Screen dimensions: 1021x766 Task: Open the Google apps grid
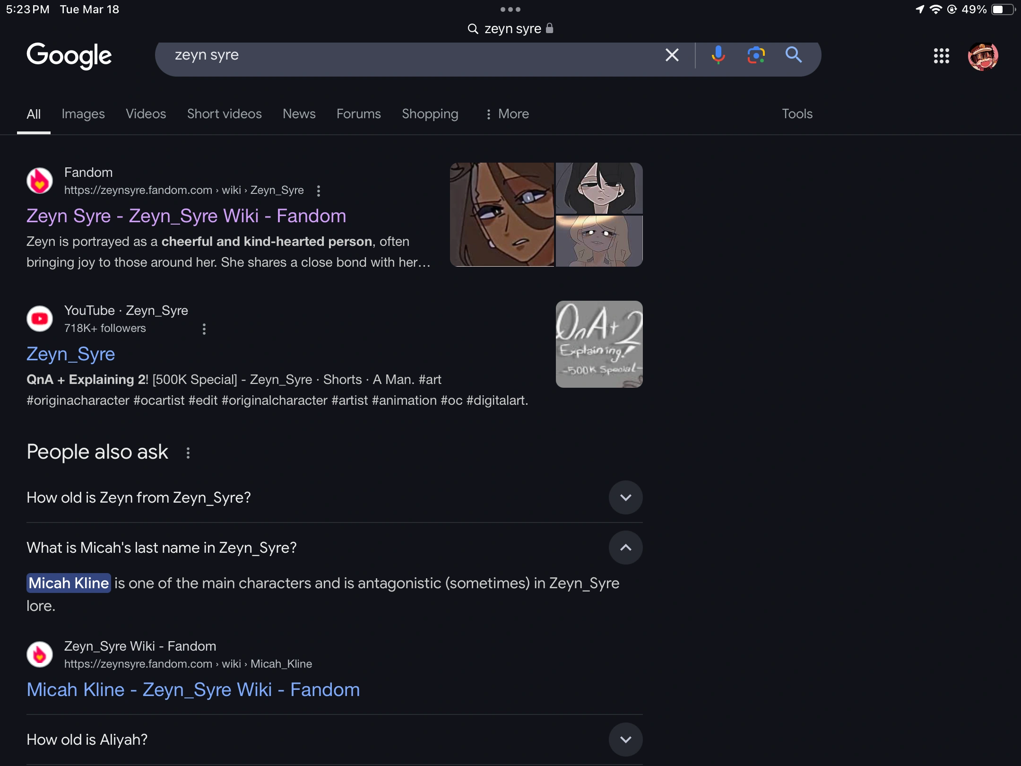[x=941, y=56]
